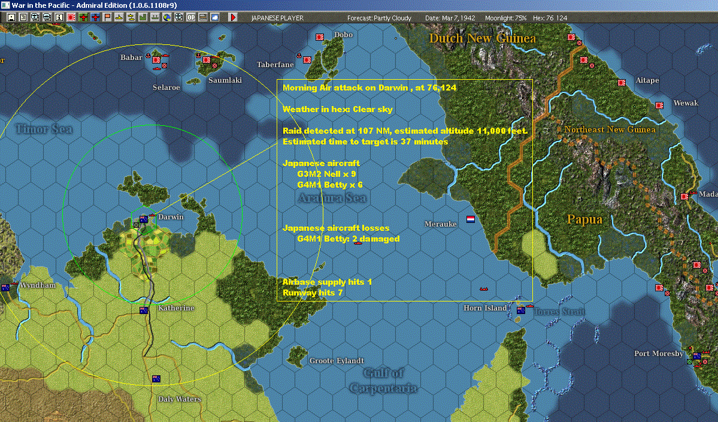
Task: Click the 'Forecast: Partly Cloudy' status text
Action: (x=379, y=18)
